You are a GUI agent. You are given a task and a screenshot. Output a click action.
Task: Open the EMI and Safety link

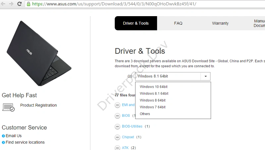(128, 105)
